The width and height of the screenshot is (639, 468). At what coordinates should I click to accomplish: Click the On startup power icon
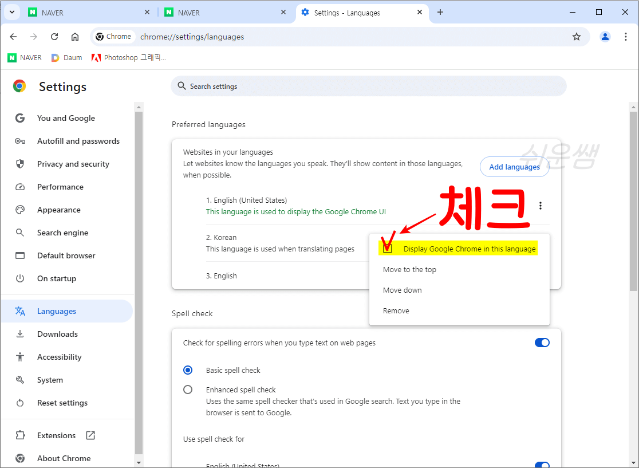tap(20, 278)
